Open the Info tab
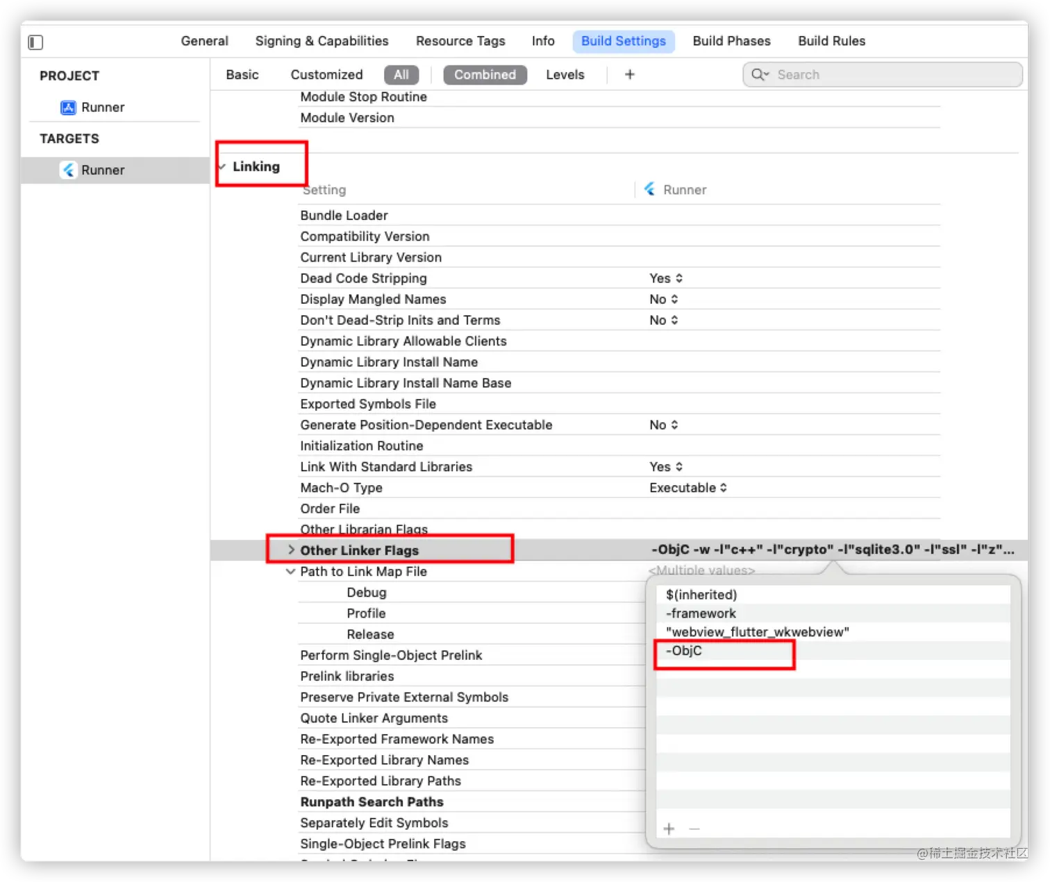The height and width of the screenshot is (882, 1050). (543, 41)
